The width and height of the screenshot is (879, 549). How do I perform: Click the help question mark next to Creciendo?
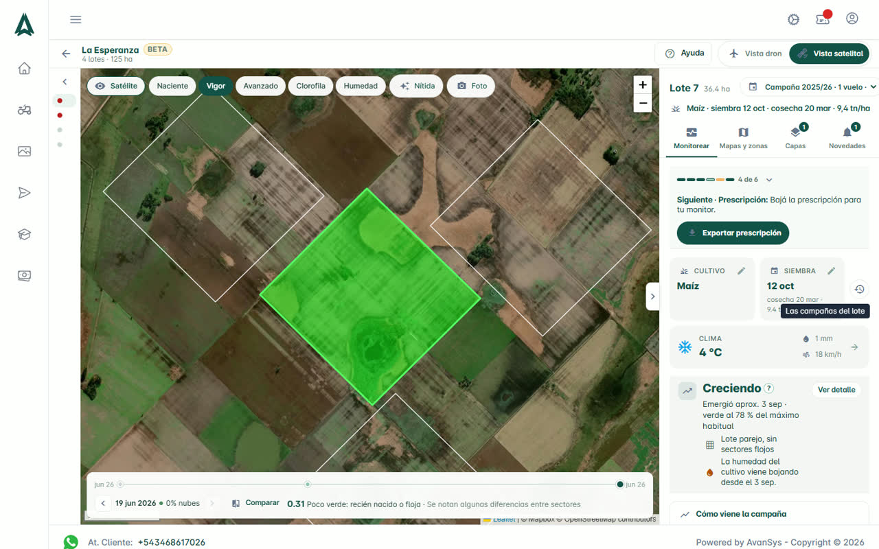769,388
